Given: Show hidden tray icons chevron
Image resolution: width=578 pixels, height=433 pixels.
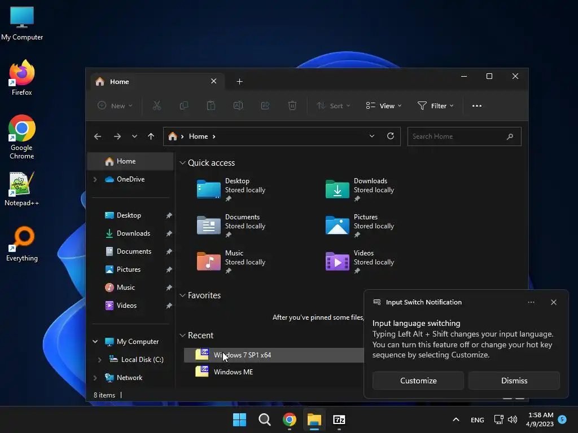Looking at the screenshot, I should (x=456, y=419).
